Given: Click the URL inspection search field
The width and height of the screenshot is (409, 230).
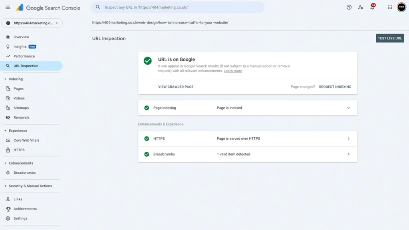Looking at the screenshot, I should click(x=180, y=7).
